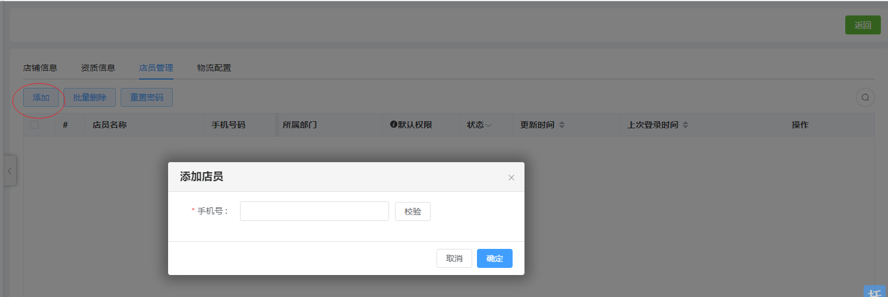Click the 操作 column header
The height and width of the screenshot is (297, 888).
click(800, 125)
